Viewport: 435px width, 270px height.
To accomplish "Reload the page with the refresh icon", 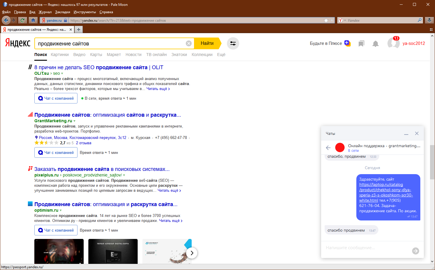I will (22, 20).
